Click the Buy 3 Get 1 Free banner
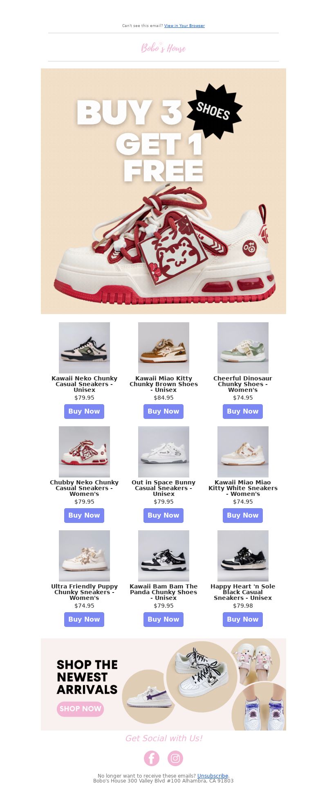The image size is (327, 803). [163, 191]
